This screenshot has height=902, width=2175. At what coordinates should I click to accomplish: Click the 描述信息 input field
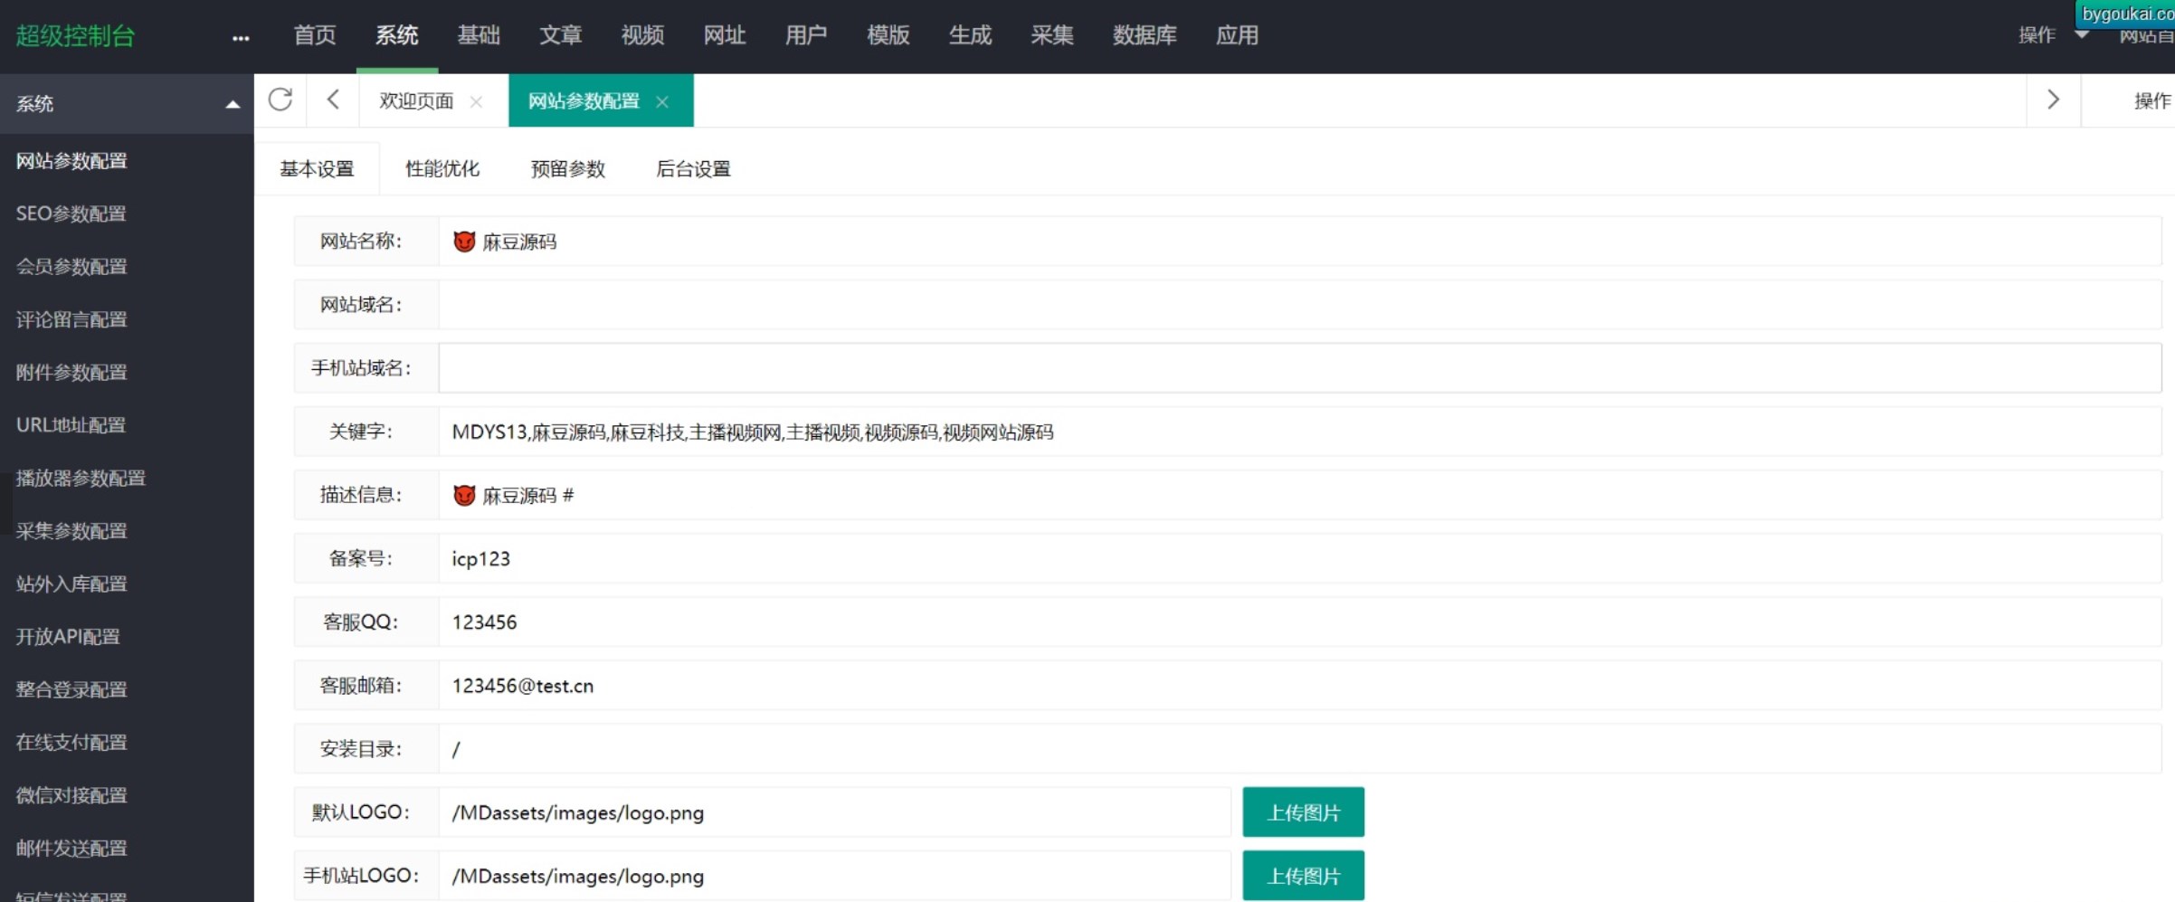pos(1300,495)
